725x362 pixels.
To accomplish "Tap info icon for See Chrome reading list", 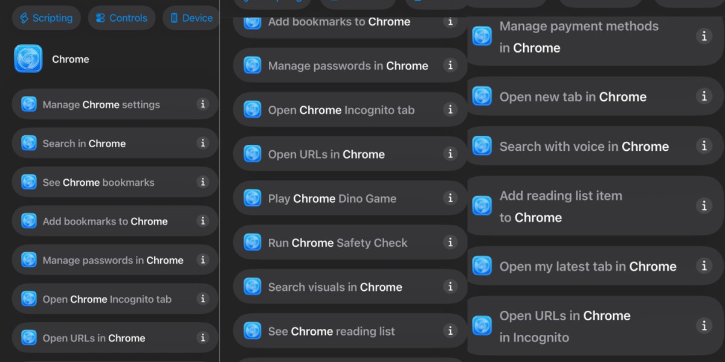I will [x=450, y=331].
